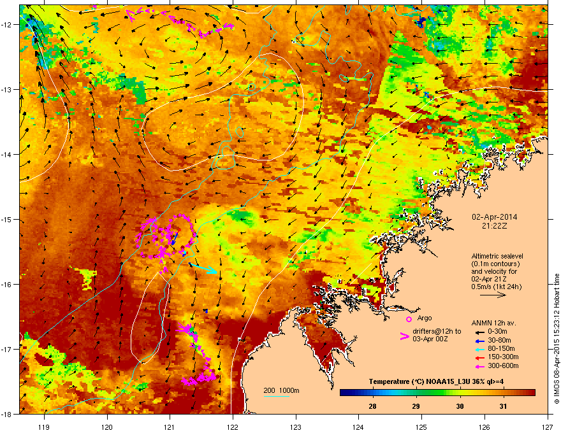Click the '300-600m' depth label
Image resolution: width=561 pixels, height=433 pixels.
tap(503, 366)
